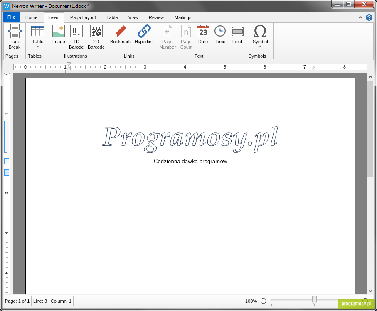Insert an Image into the document
Screen dimensions: 377x311
pos(59,34)
